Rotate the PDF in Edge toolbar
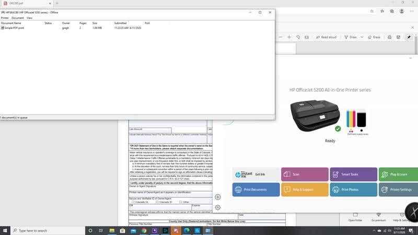This screenshot has height=235, width=418. 298,37
